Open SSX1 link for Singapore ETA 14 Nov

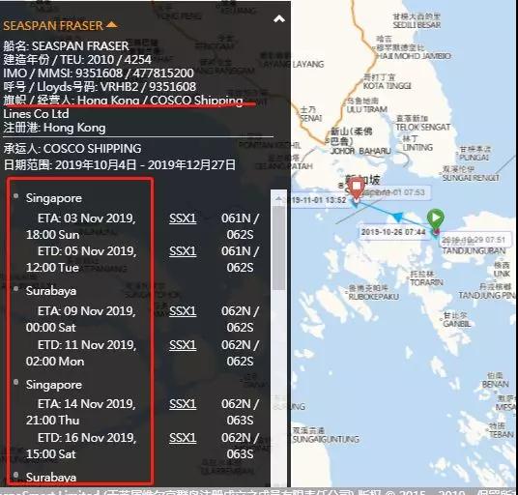183,404
